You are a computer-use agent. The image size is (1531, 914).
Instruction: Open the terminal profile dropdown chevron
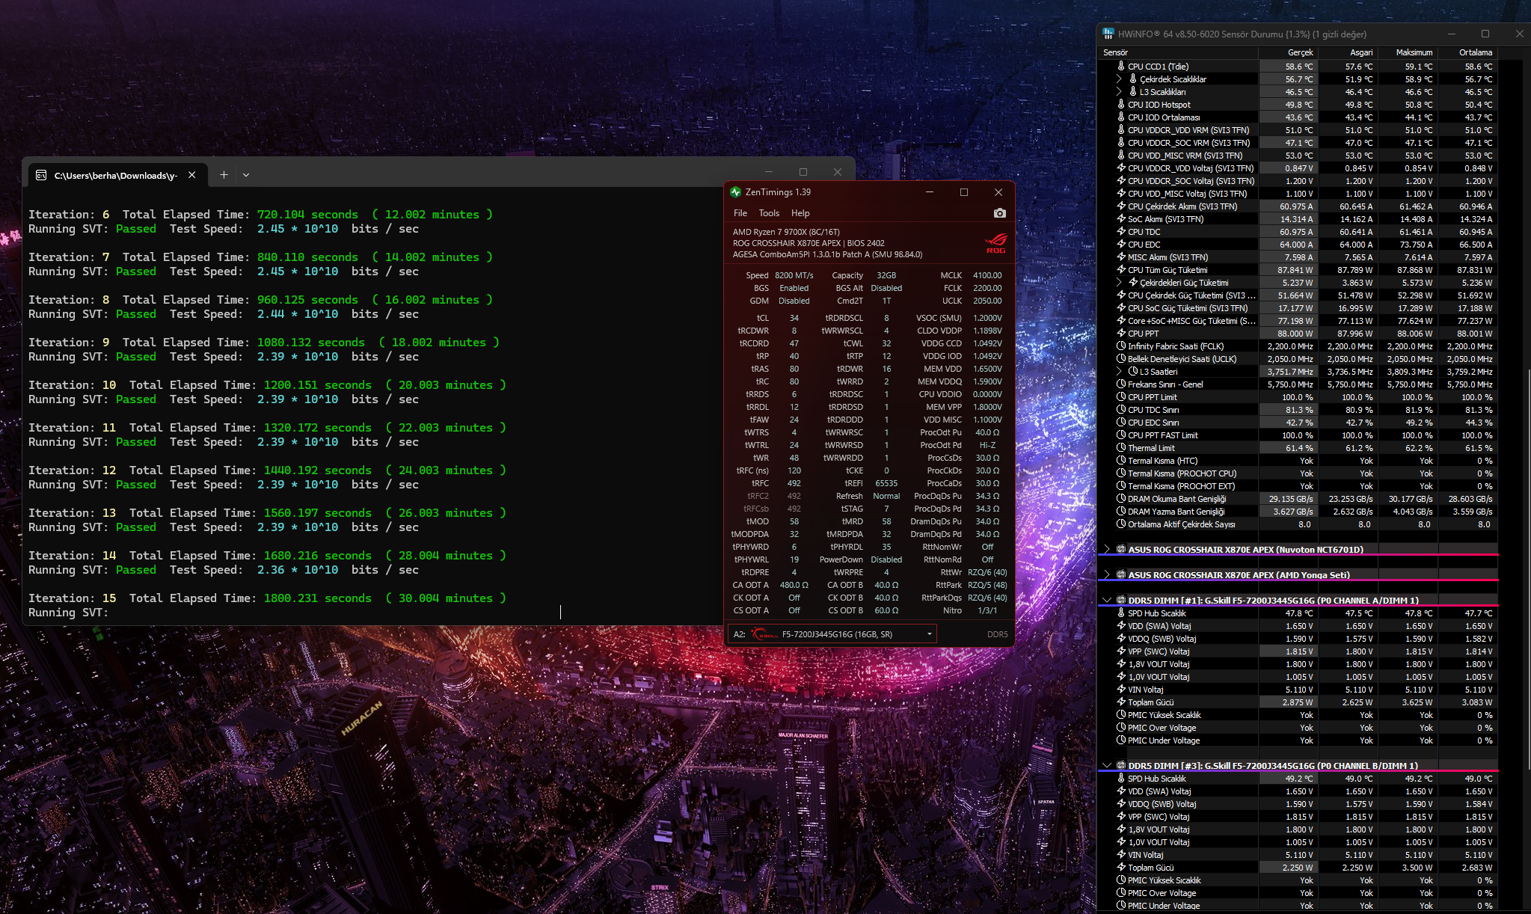pyautogui.click(x=246, y=175)
